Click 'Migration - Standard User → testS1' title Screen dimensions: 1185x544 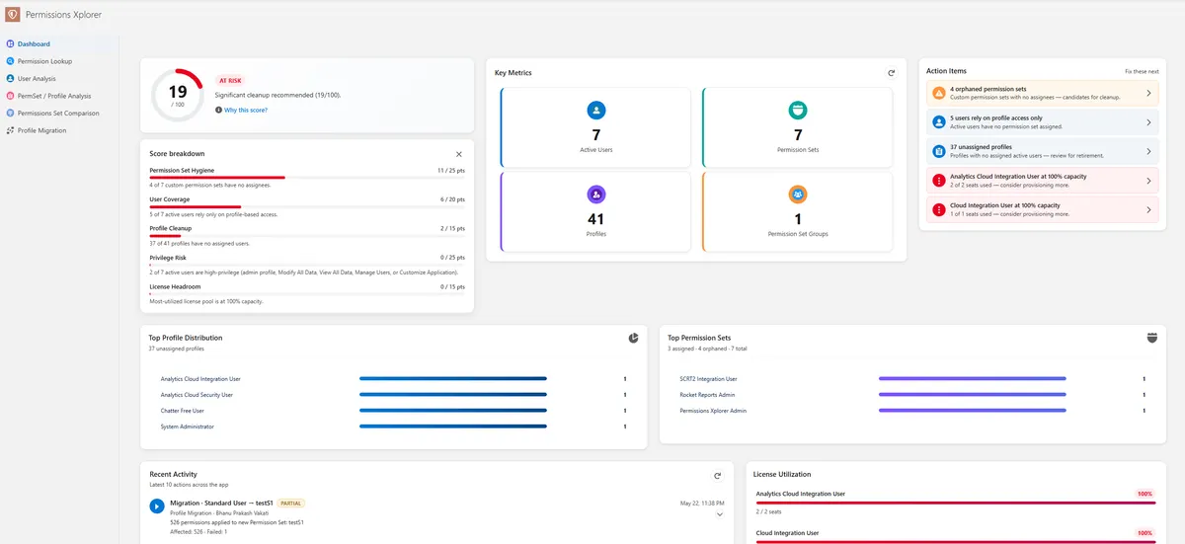222,504
